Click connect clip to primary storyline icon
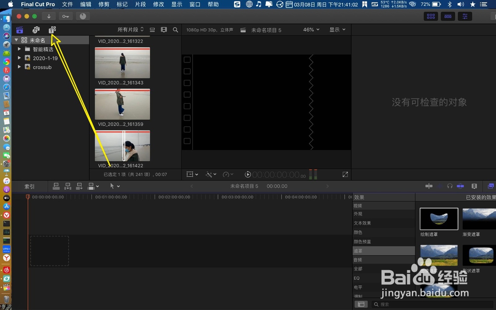This screenshot has width=496, height=310. (56, 186)
